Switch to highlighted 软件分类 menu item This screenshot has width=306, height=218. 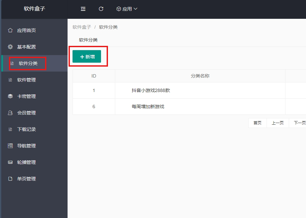click(26, 63)
